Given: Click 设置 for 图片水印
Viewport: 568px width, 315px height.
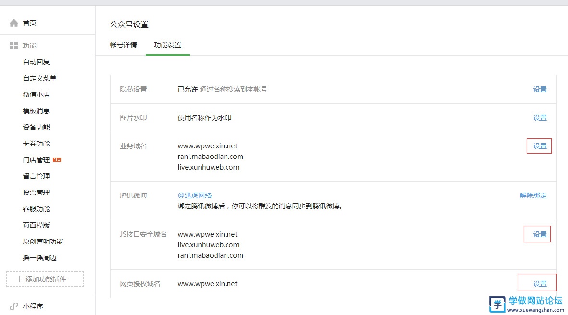Looking at the screenshot, I should click(x=539, y=117).
